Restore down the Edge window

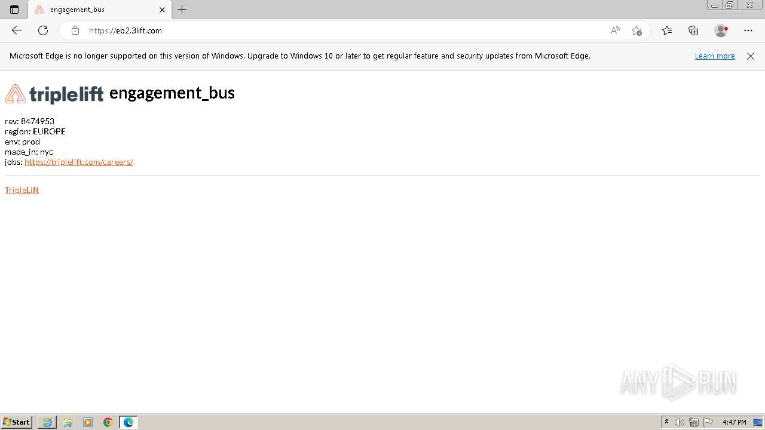730,5
